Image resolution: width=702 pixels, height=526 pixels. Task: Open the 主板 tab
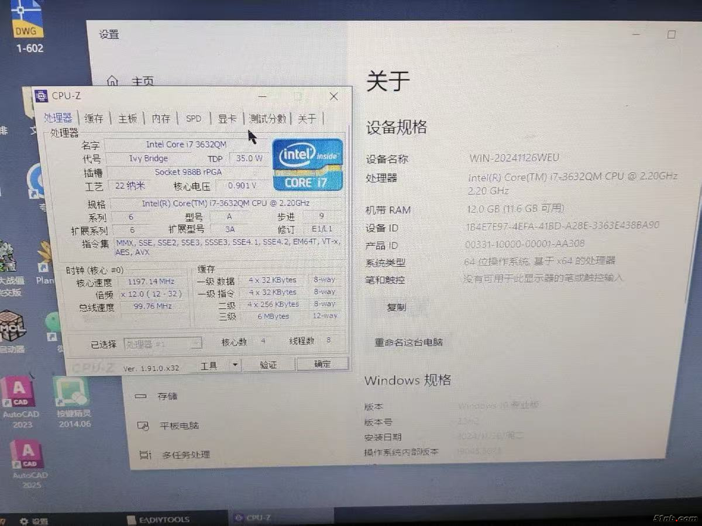pyautogui.click(x=128, y=118)
